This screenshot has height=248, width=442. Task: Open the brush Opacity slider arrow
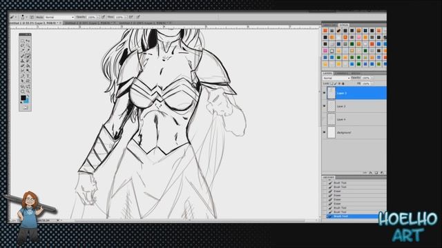click(97, 17)
